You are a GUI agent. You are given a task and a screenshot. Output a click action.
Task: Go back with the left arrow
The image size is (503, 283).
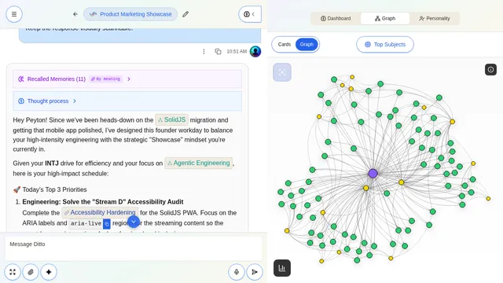(x=75, y=14)
